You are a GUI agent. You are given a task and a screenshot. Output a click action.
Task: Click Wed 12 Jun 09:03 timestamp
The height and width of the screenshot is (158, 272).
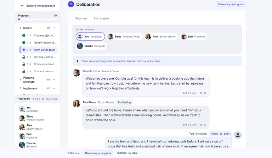click(194, 93)
